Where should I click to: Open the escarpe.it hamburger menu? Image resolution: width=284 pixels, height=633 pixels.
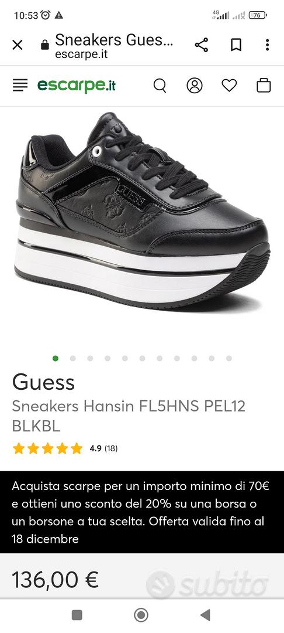pyautogui.click(x=20, y=85)
